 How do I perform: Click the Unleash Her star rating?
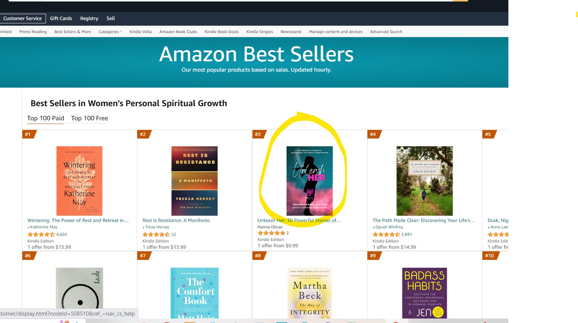pyautogui.click(x=271, y=233)
